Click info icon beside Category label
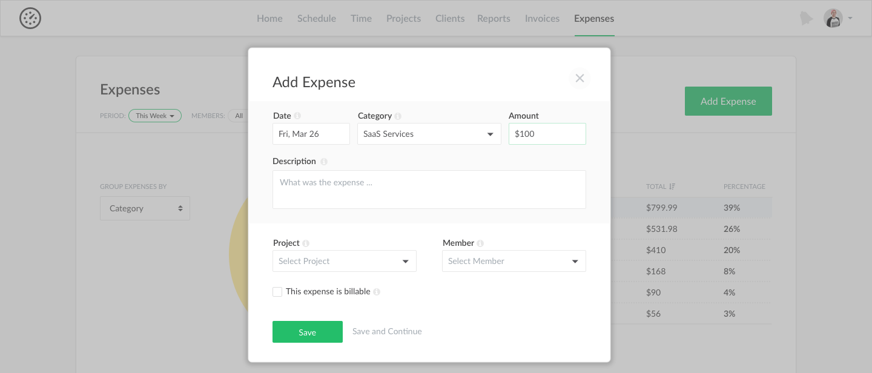Viewport: 872px width, 373px height. (398, 116)
